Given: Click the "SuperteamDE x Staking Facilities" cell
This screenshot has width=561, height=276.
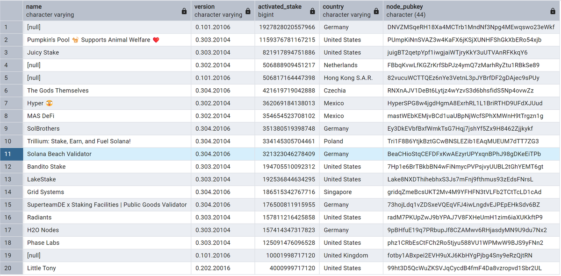Looking at the screenshot, I should pyautogui.click(x=107, y=205).
